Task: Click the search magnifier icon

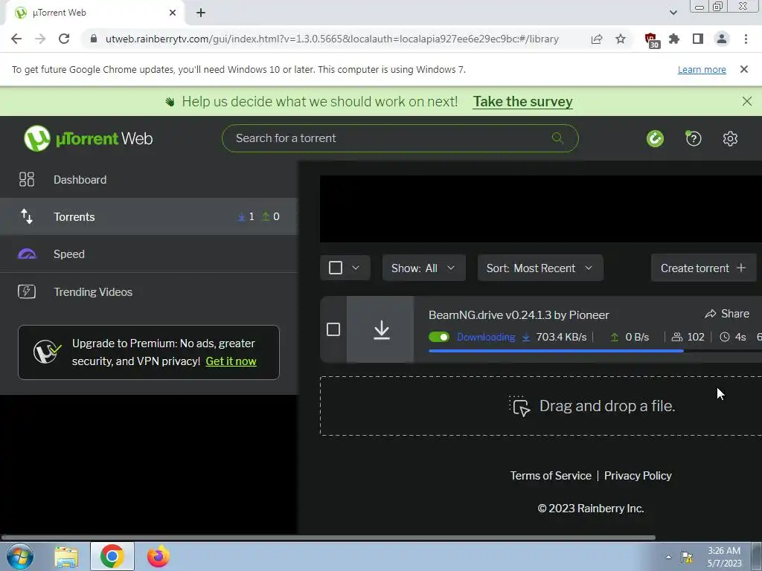Action: (x=557, y=138)
